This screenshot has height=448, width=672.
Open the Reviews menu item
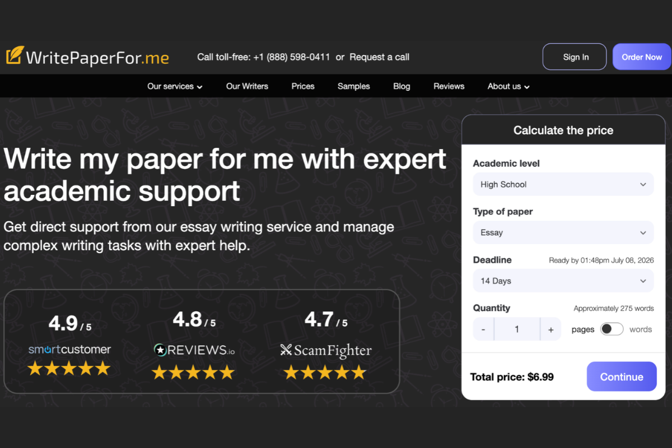click(449, 86)
